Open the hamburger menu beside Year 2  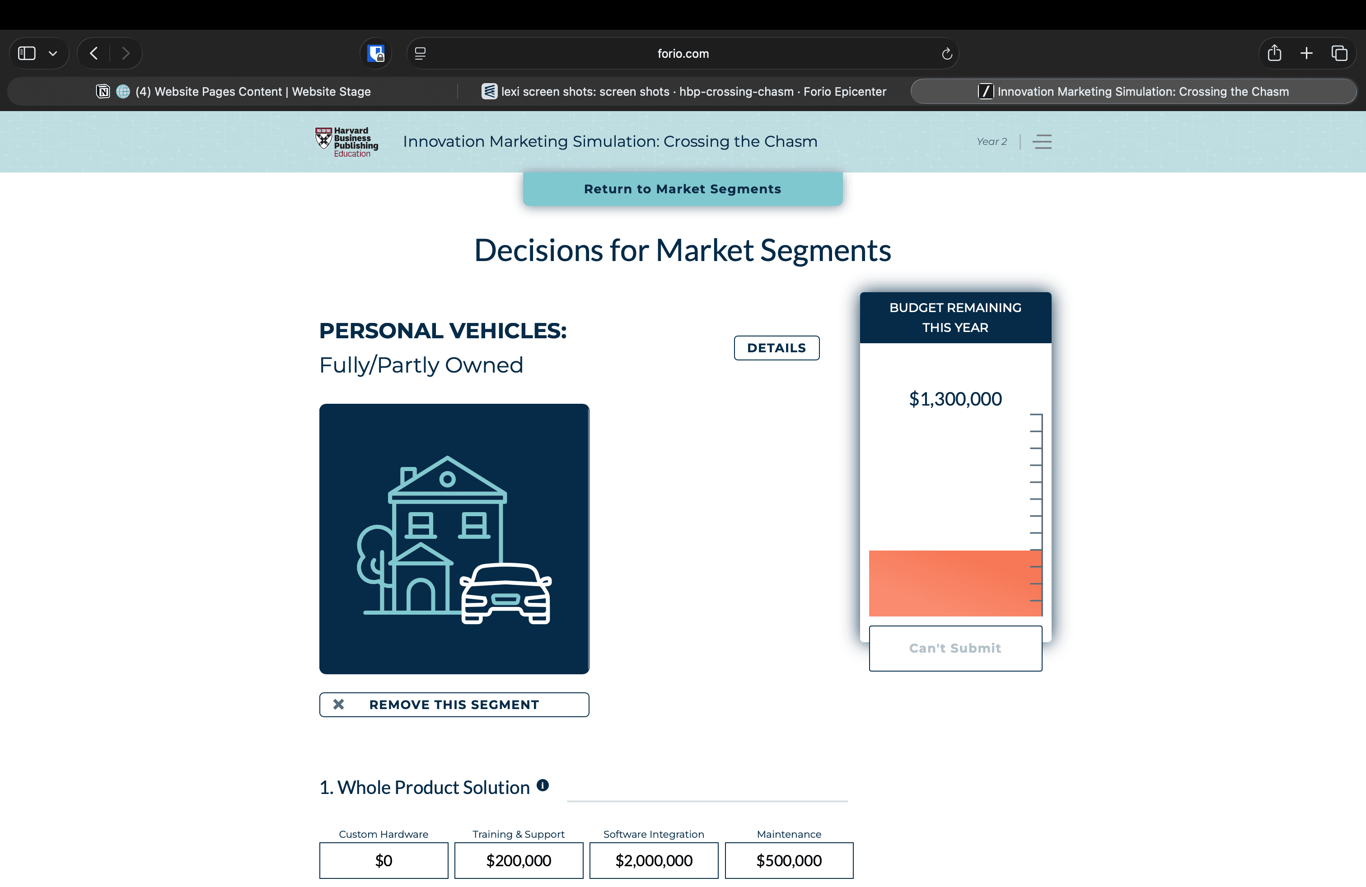[1042, 142]
